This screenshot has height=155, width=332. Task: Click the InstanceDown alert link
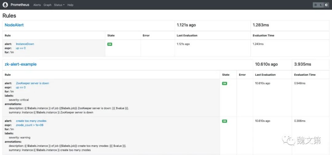pyautogui.click(x=25, y=44)
